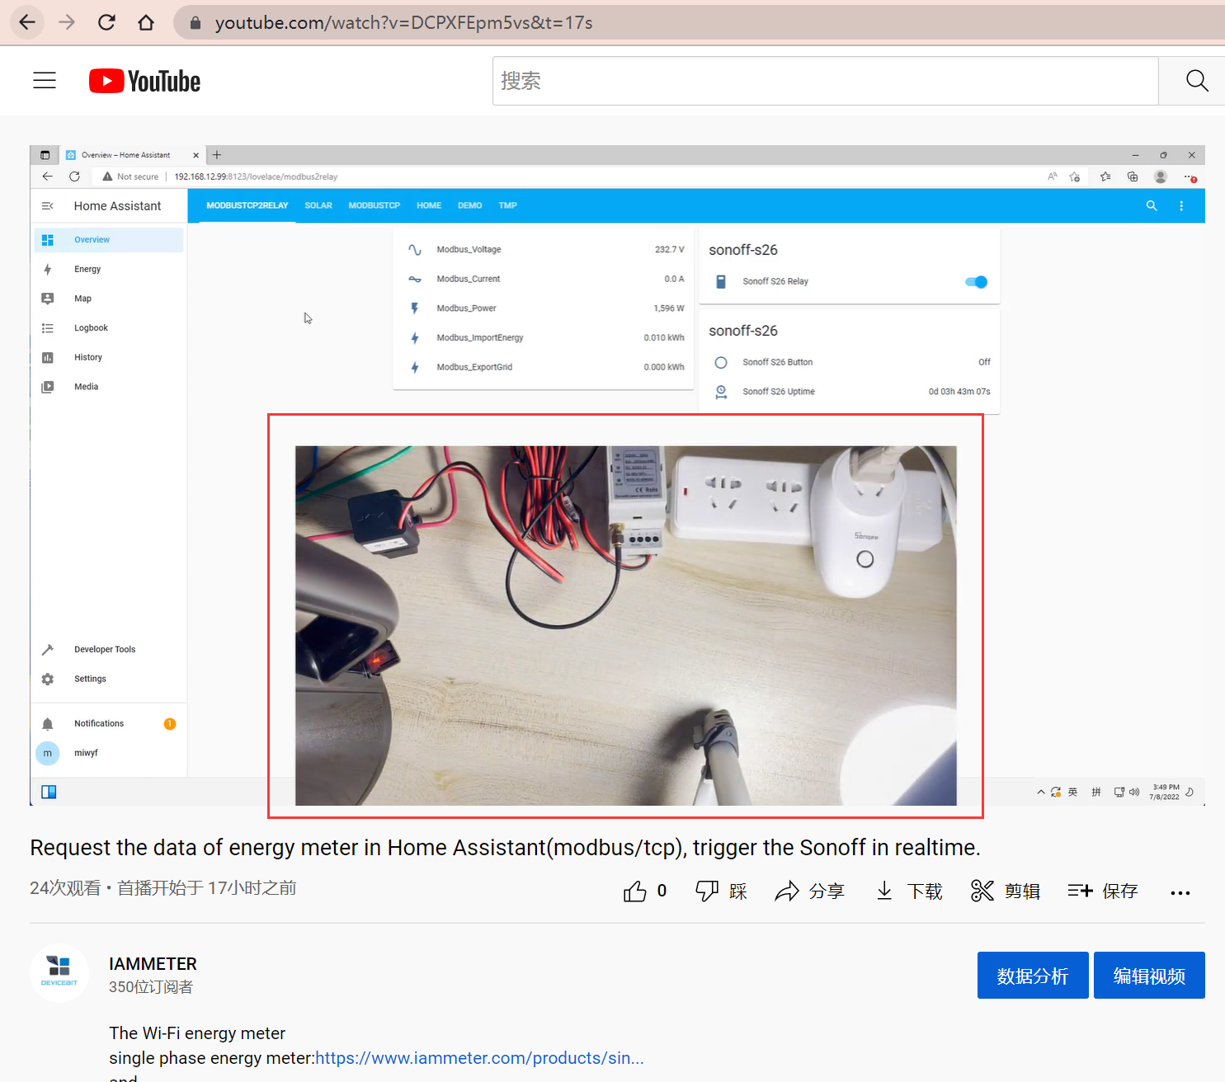Click the blue 数据分析 analytics button
This screenshot has width=1225, height=1082.
pyautogui.click(x=1032, y=976)
